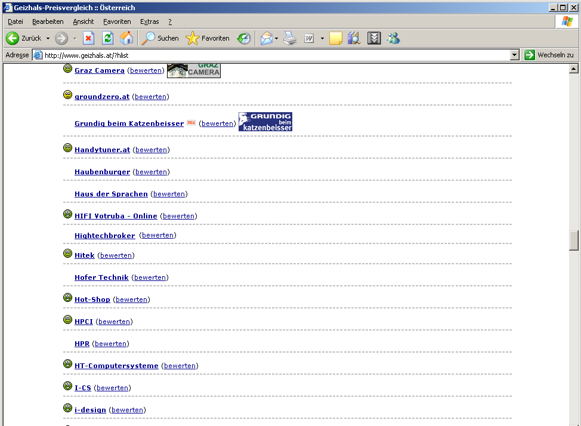Expand the Zurück back-history dropdown arrow
Screen dimensions: 581x426
click(48, 38)
